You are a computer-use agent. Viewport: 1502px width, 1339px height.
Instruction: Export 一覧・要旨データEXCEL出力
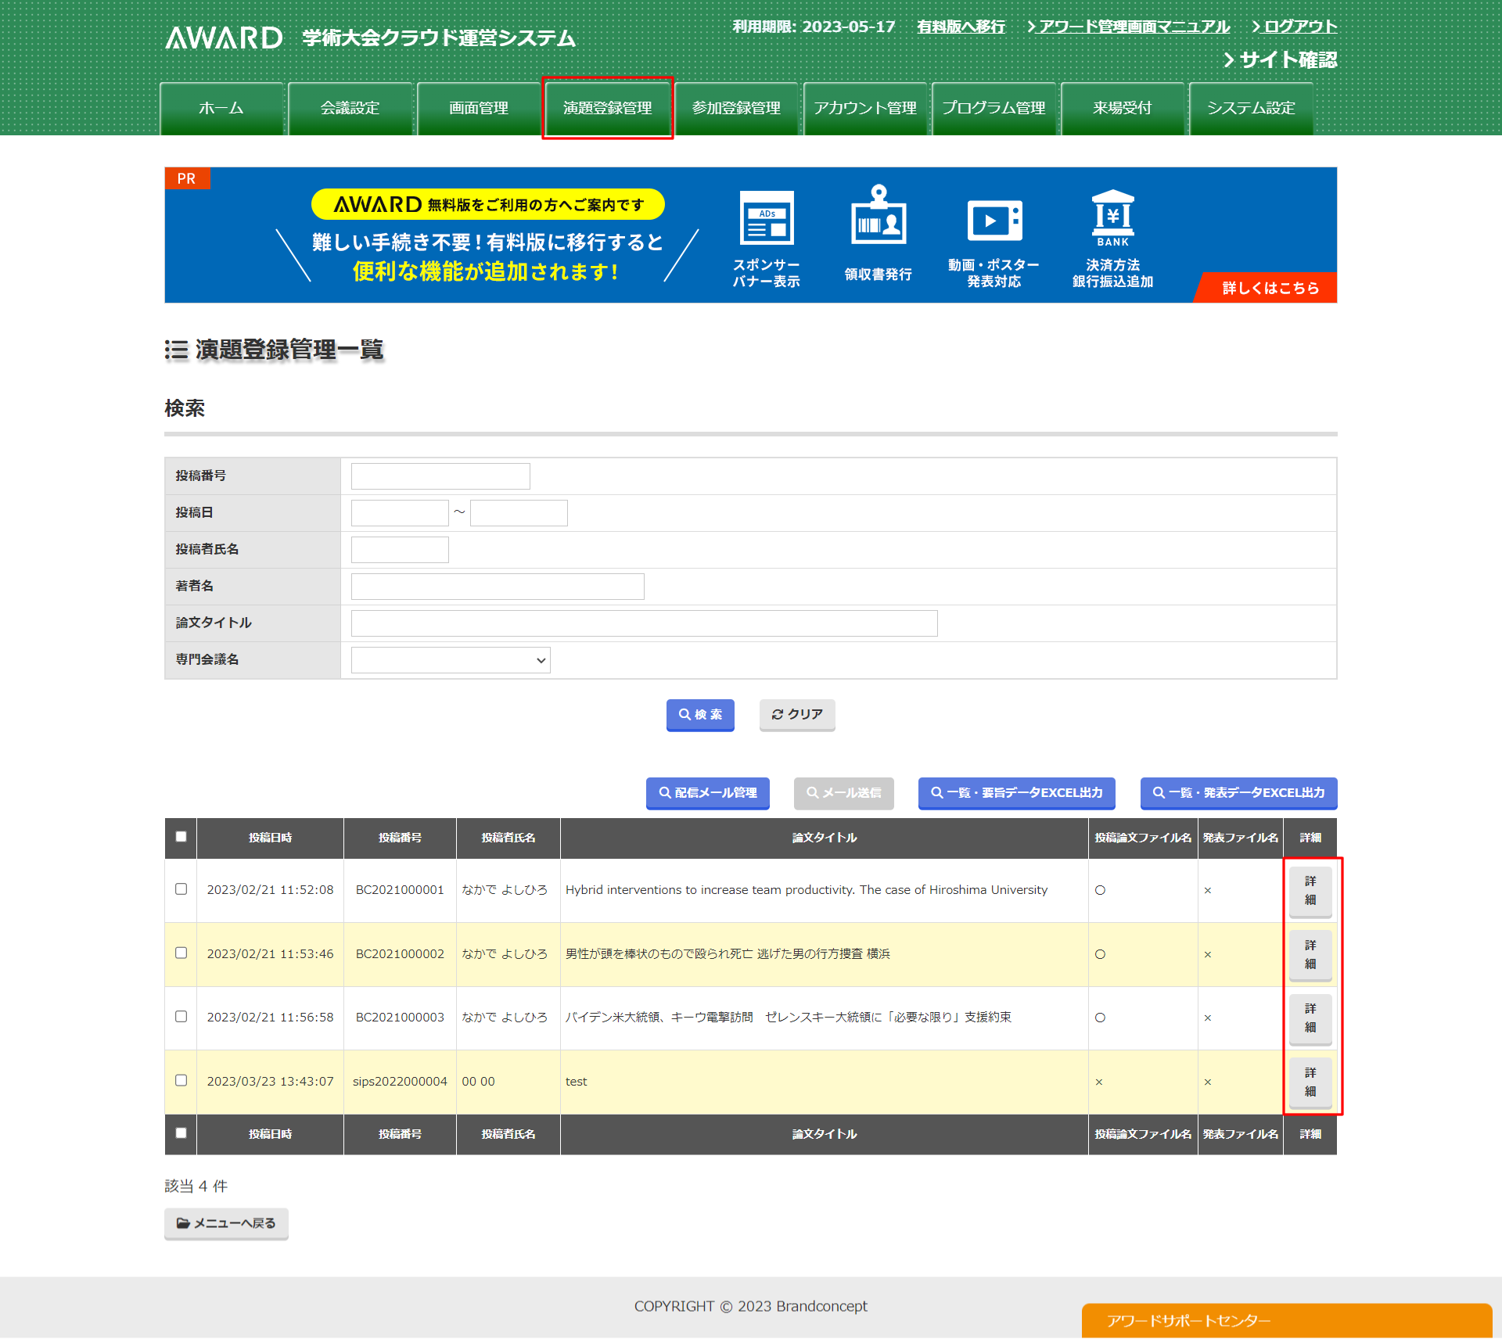[x=1016, y=792]
